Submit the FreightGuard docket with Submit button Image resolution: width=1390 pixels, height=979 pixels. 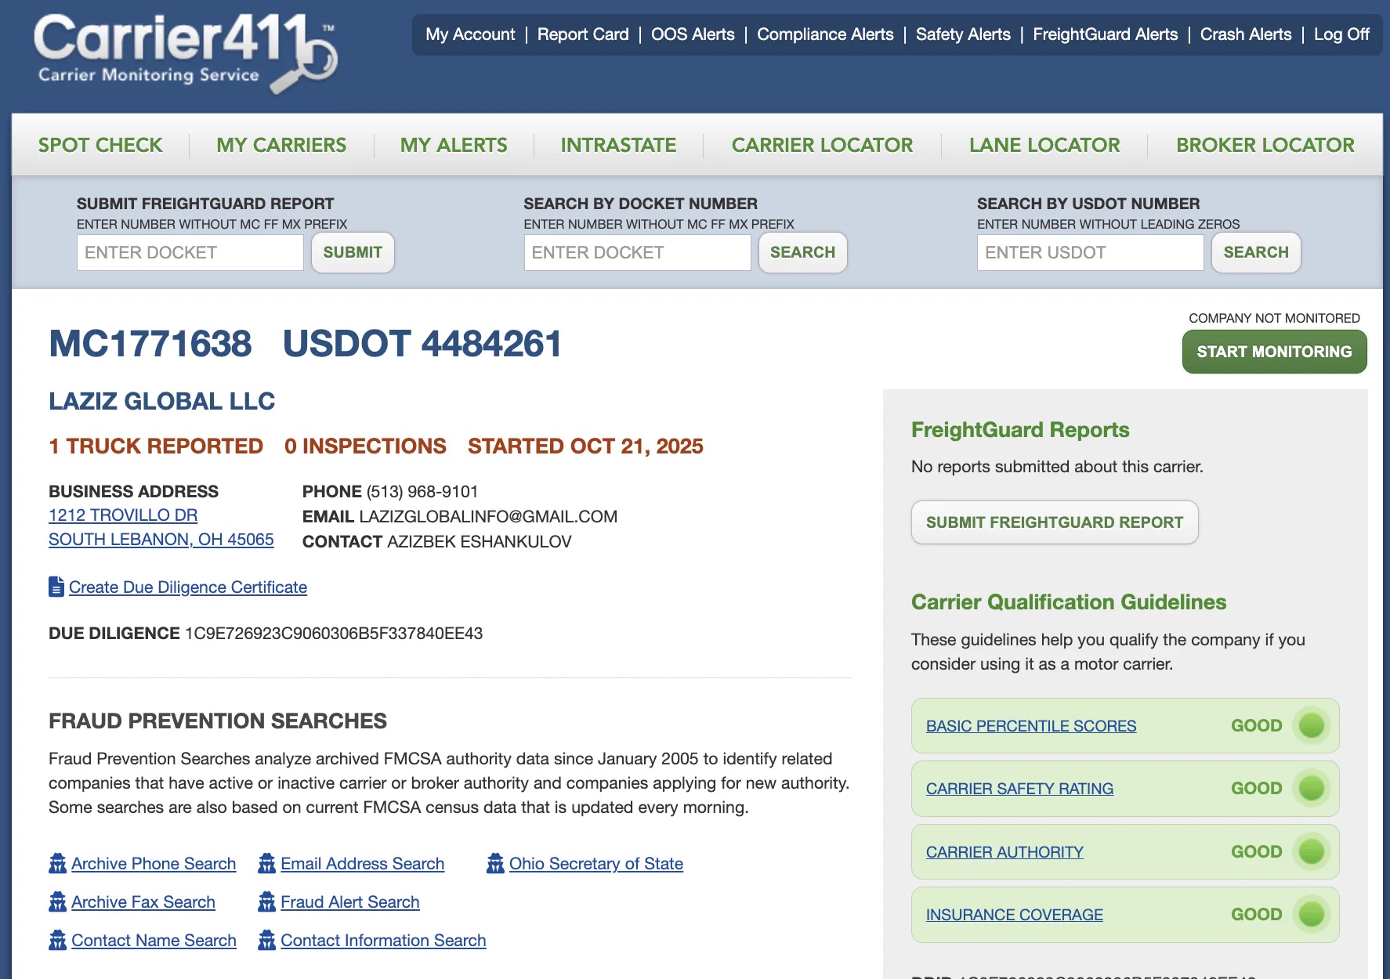tap(353, 252)
